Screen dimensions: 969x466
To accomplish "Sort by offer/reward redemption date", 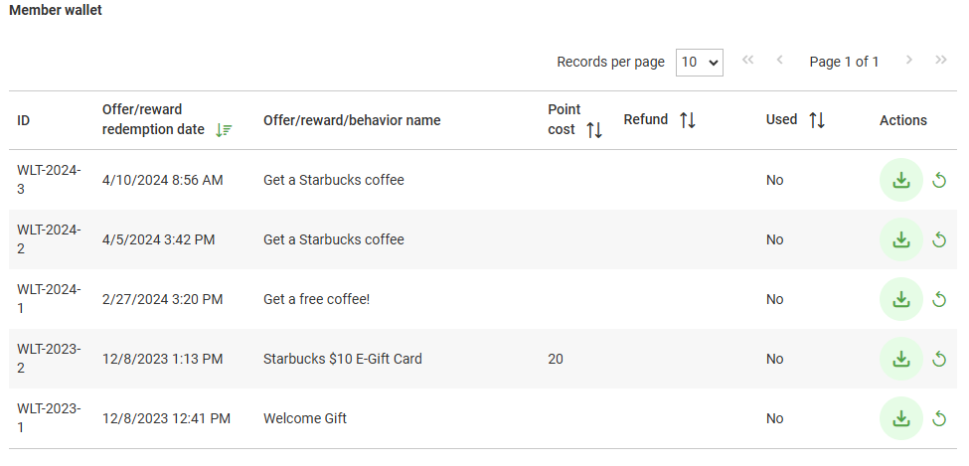I will pos(224,130).
